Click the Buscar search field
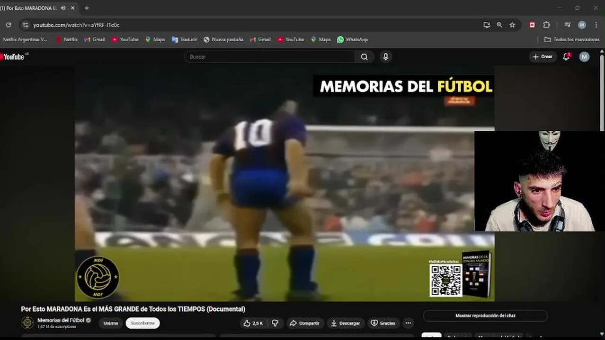 click(270, 57)
